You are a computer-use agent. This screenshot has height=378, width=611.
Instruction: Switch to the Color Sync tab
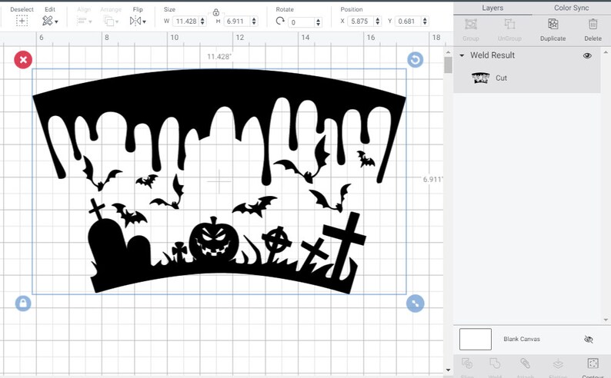[x=571, y=8]
